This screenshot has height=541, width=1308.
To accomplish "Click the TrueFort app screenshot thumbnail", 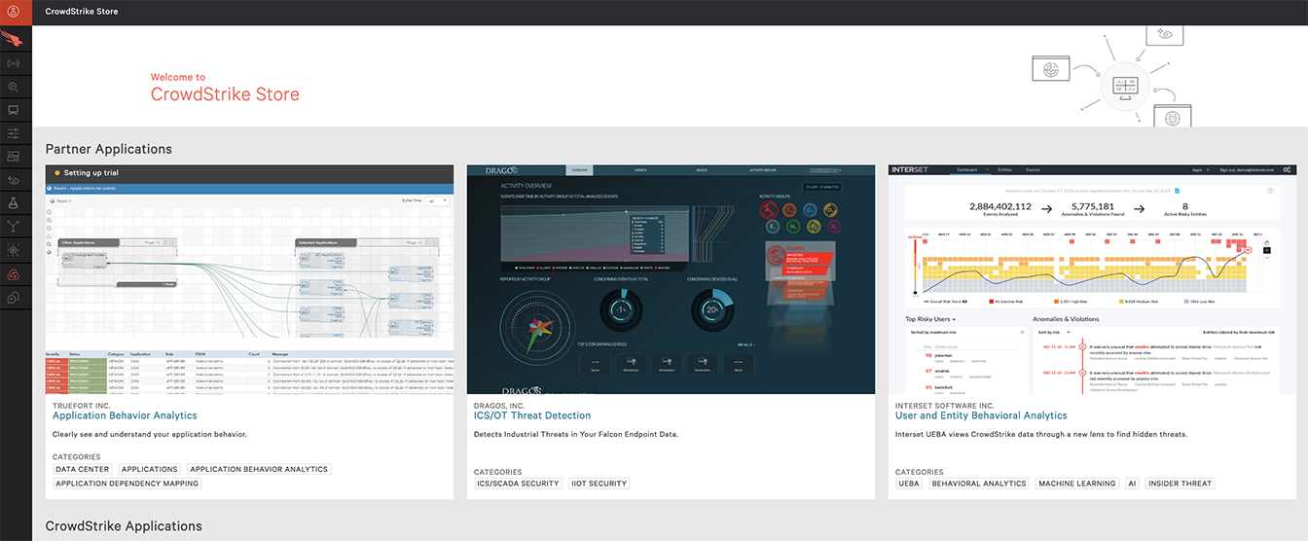I will point(249,279).
